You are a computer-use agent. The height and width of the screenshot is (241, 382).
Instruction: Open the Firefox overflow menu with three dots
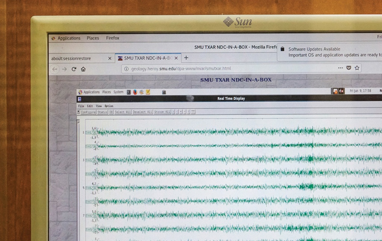pos(341,68)
